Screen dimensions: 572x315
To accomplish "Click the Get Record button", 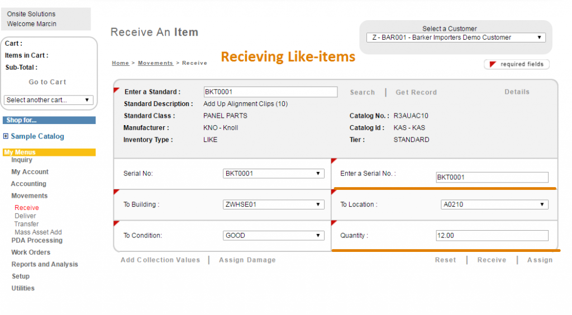I will click(x=416, y=93).
